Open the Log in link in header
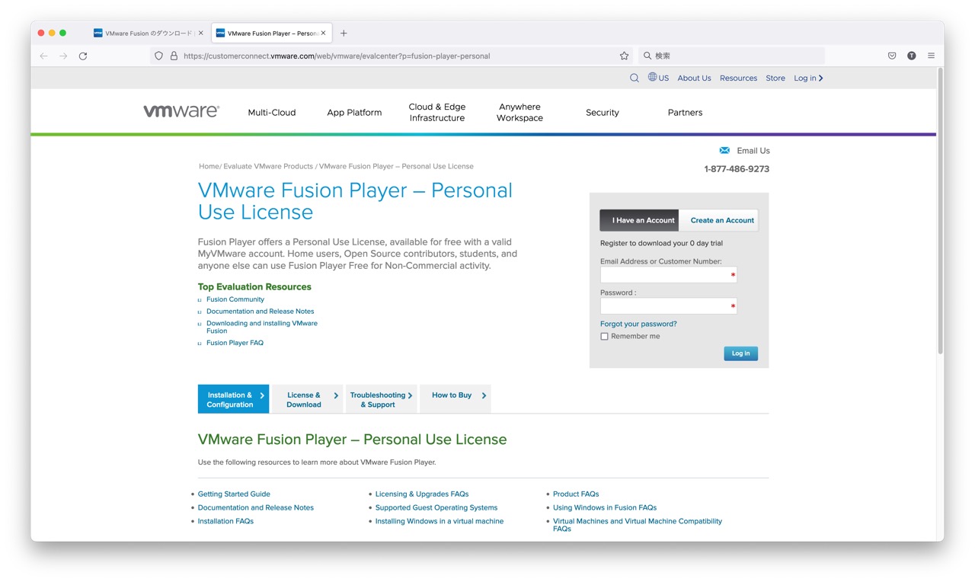Viewport: 975px width, 582px height. tap(808, 78)
